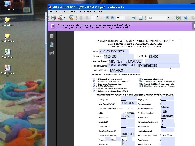Open the File menu

(x=51, y=12)
